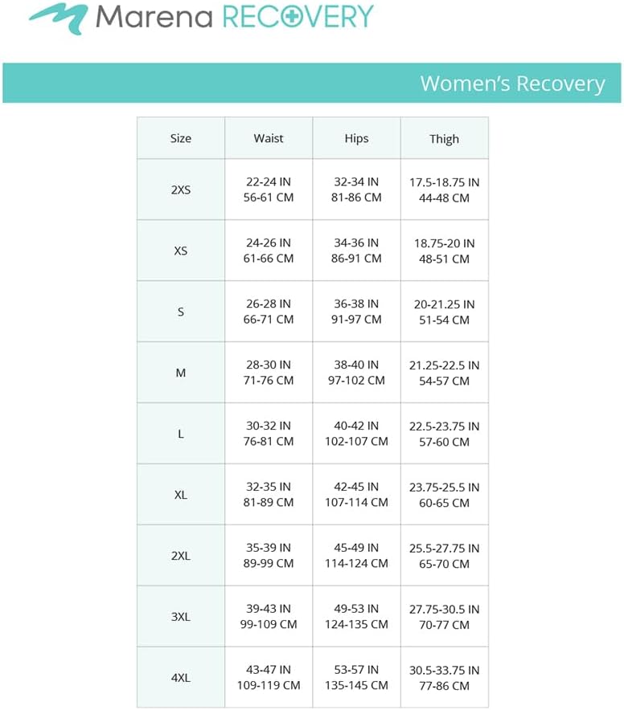Click the 4XL size row label

click(181, 677)
